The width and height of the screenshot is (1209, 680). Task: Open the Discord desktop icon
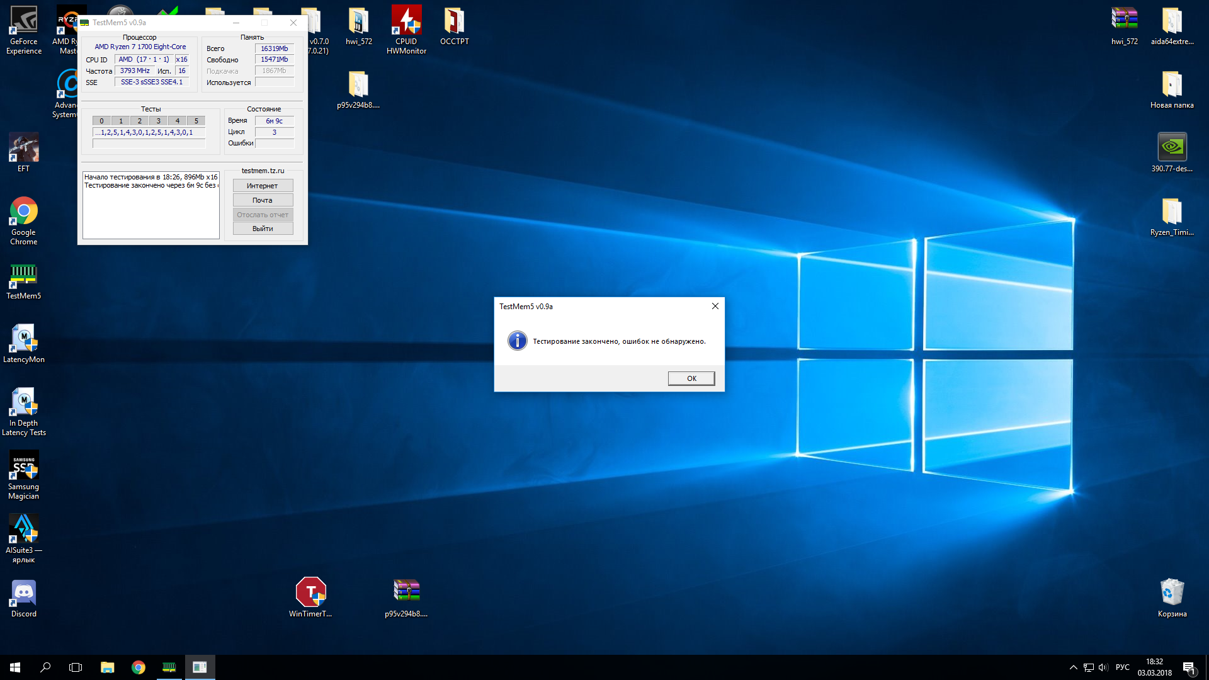[23, 594]
